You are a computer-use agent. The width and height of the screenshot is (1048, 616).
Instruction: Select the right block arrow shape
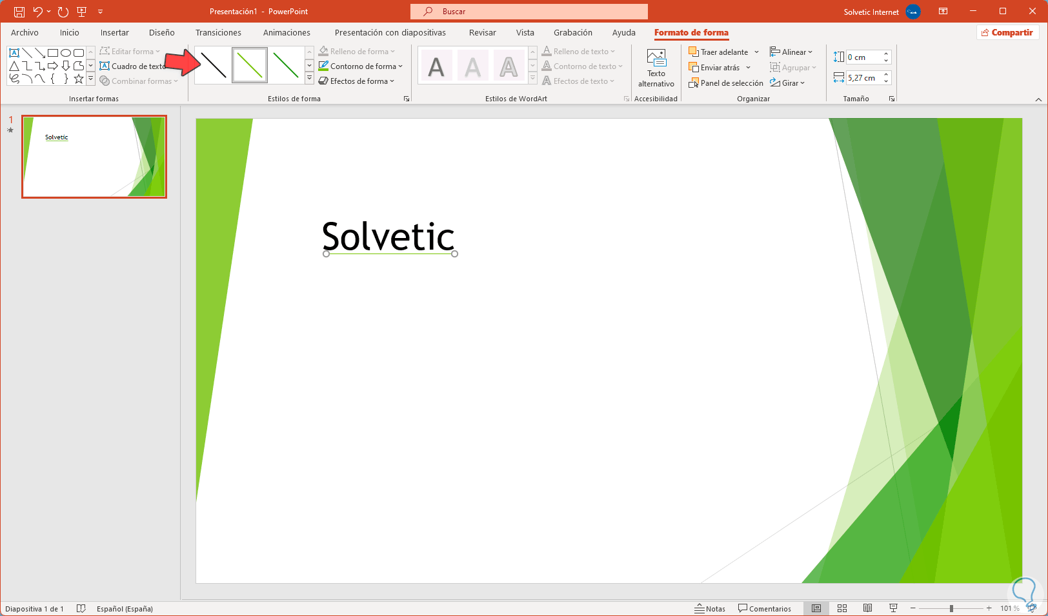pos(53,66)
